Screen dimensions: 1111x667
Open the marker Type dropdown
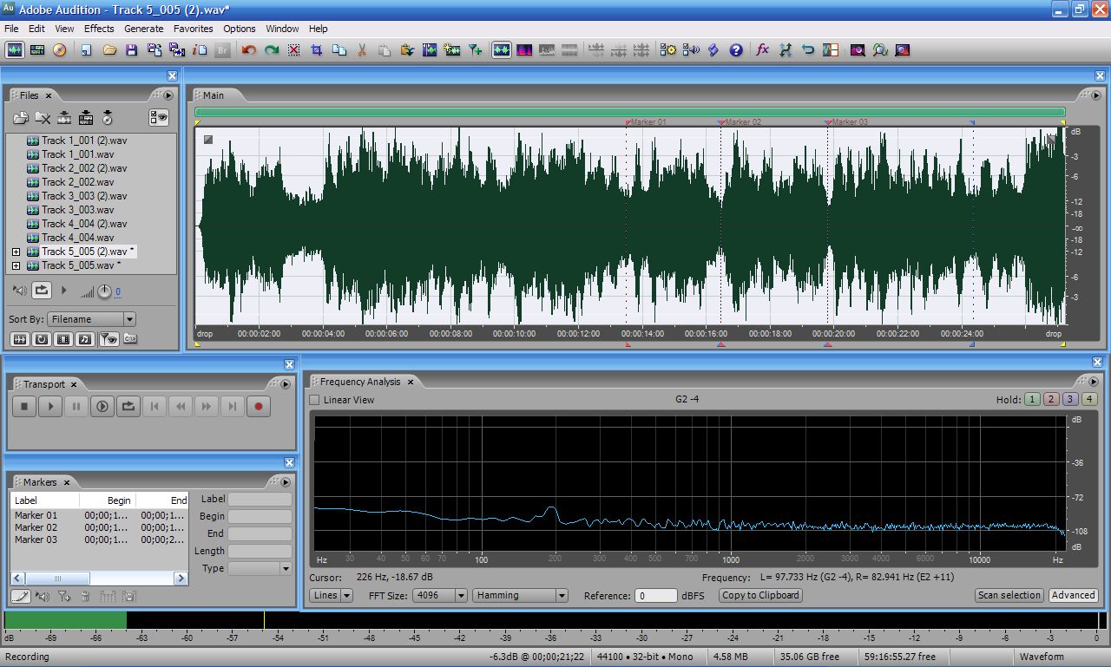click(260, 568)
